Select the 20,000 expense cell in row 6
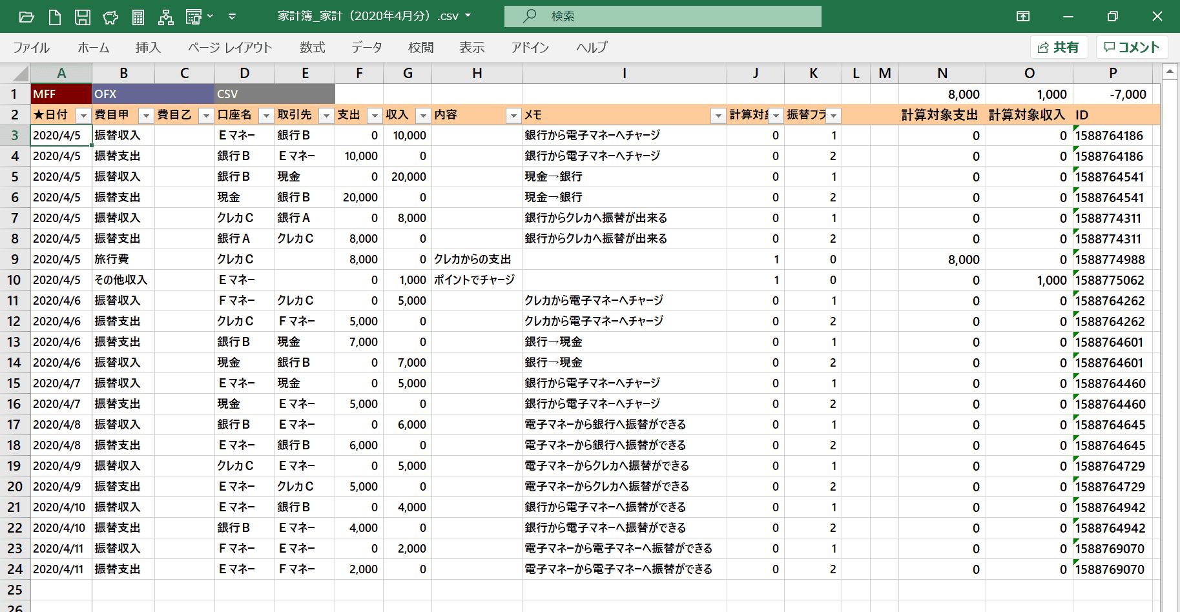Image resolution: width=1180 pixels, height=612 pixels. [x=359, y=198]
